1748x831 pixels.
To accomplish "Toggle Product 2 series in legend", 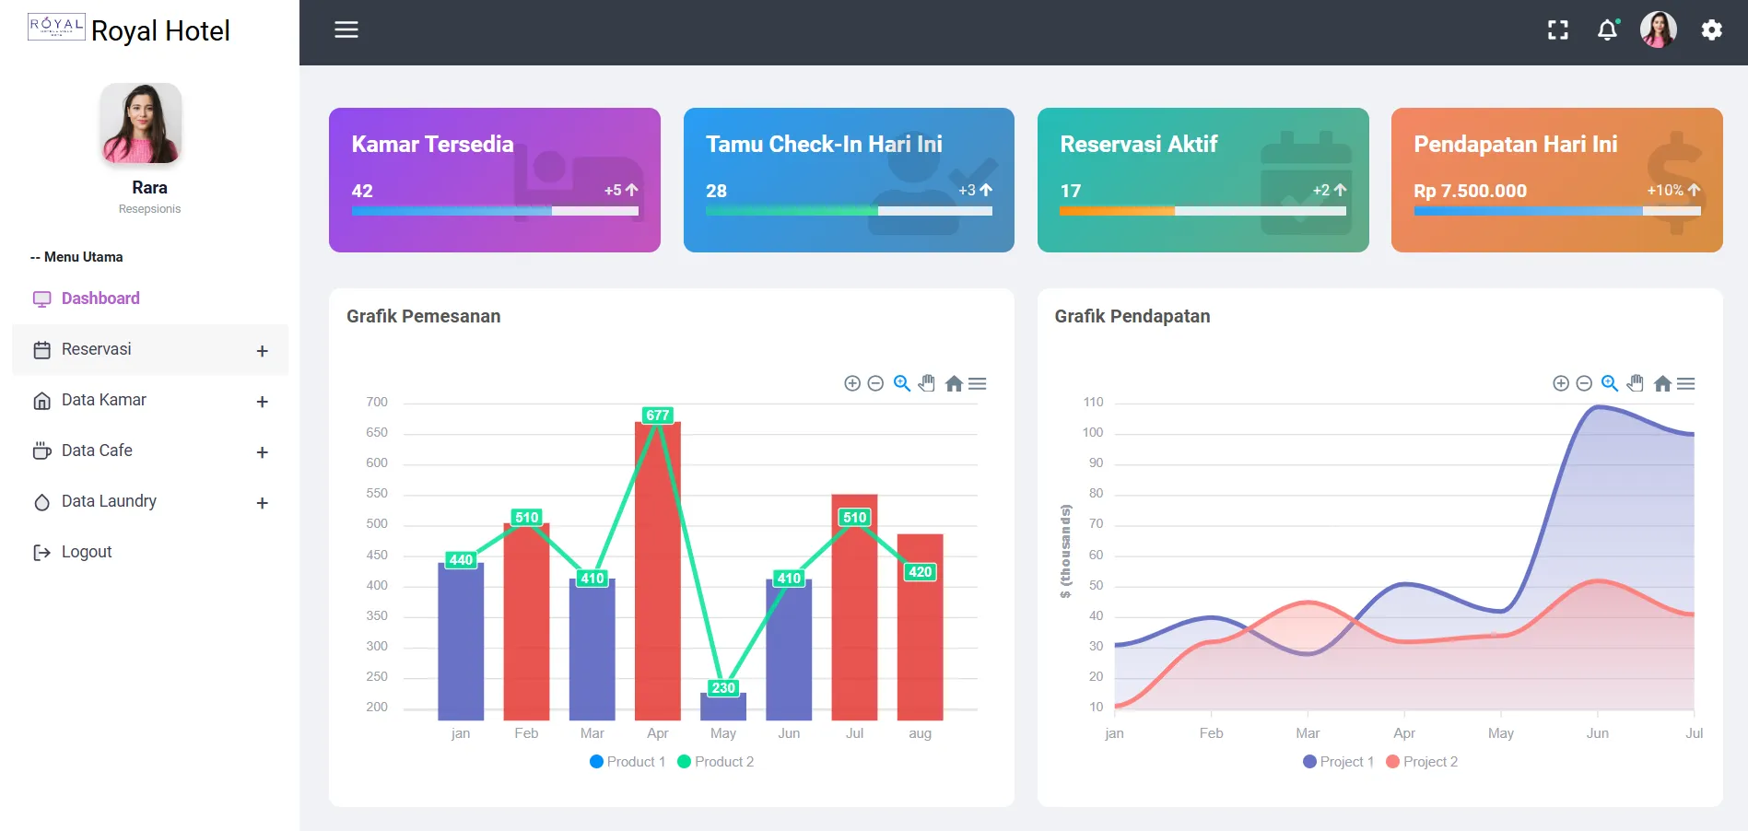I will point(716,762).
